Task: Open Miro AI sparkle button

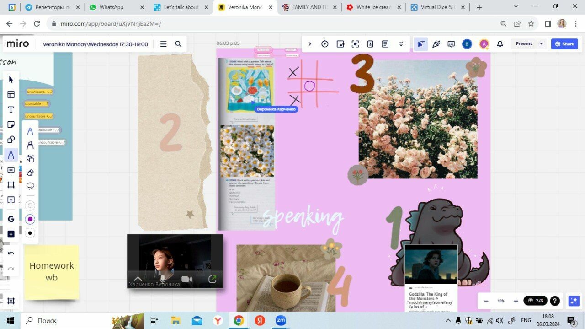Action: coord(574,301)
